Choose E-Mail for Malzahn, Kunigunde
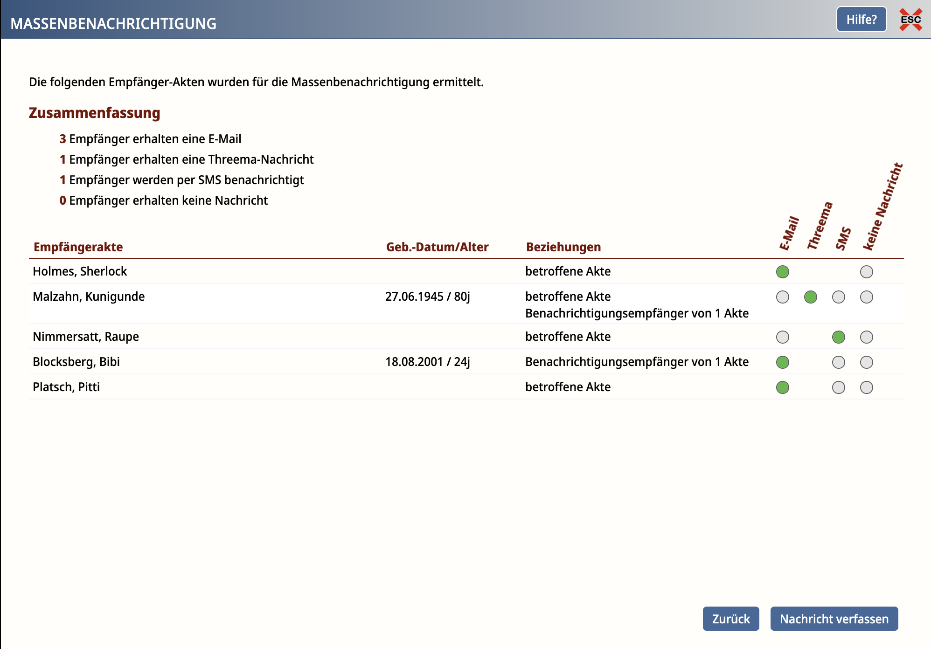 pos(782,297)
